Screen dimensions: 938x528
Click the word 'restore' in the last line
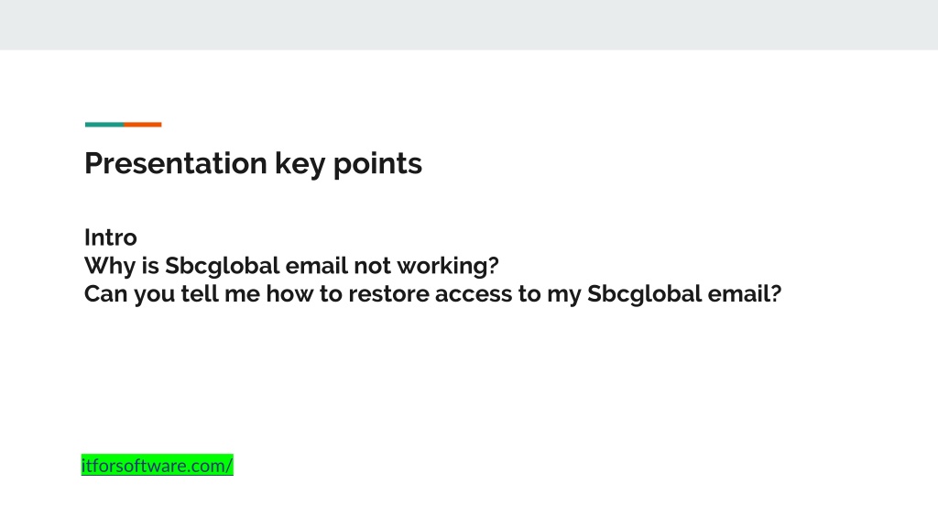(x=388, y=294)
